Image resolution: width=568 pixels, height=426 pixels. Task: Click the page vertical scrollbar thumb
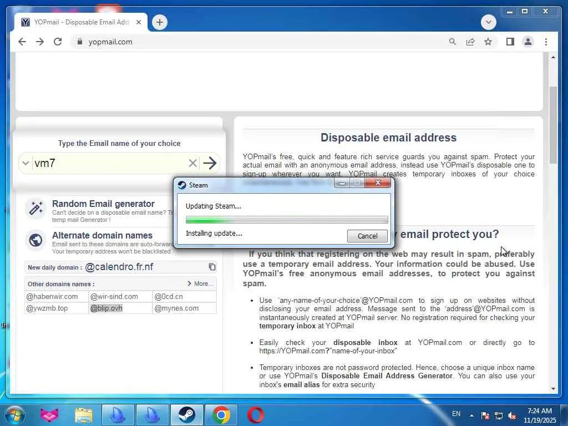[x=553, y=125]
